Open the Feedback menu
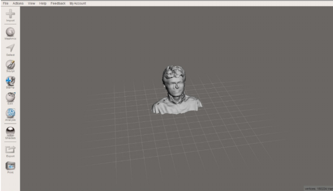This screenshot has width=333, height=191. click(x=58, y=4)
